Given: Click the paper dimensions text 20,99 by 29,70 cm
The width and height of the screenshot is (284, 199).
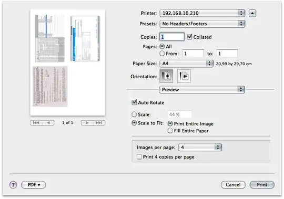Looking at the screenshot, I should coord(234,64).
